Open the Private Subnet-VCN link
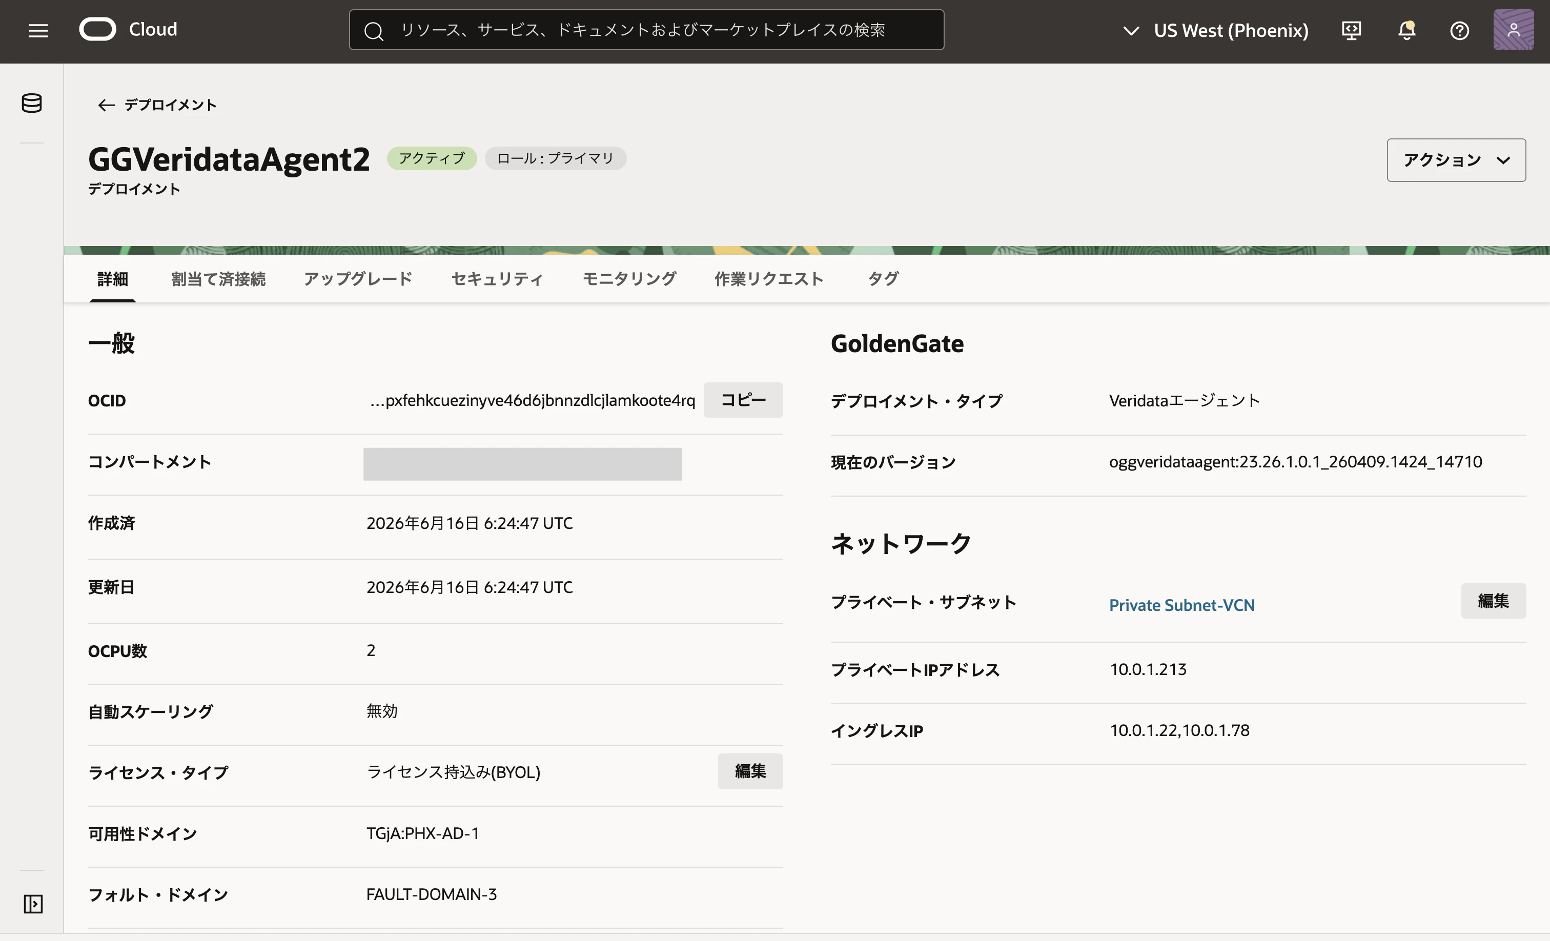1550x941 pixels. (1181, 605)
